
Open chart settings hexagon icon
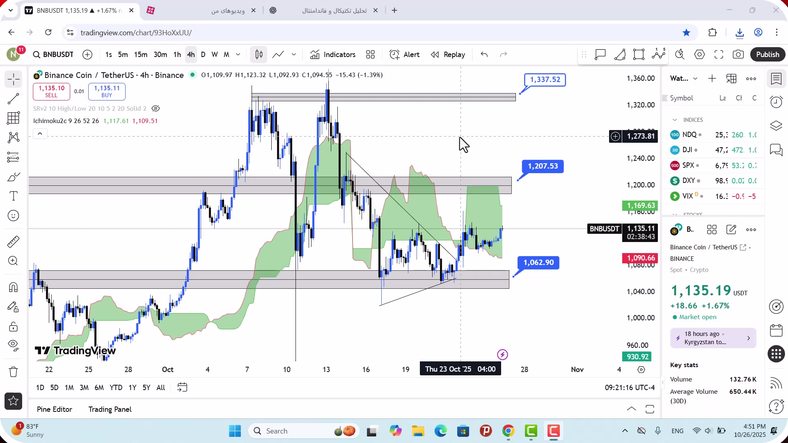[700, 55]
